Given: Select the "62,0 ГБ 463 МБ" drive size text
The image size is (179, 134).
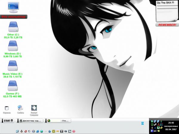Looking at the screenshot, I should (12, 96).
